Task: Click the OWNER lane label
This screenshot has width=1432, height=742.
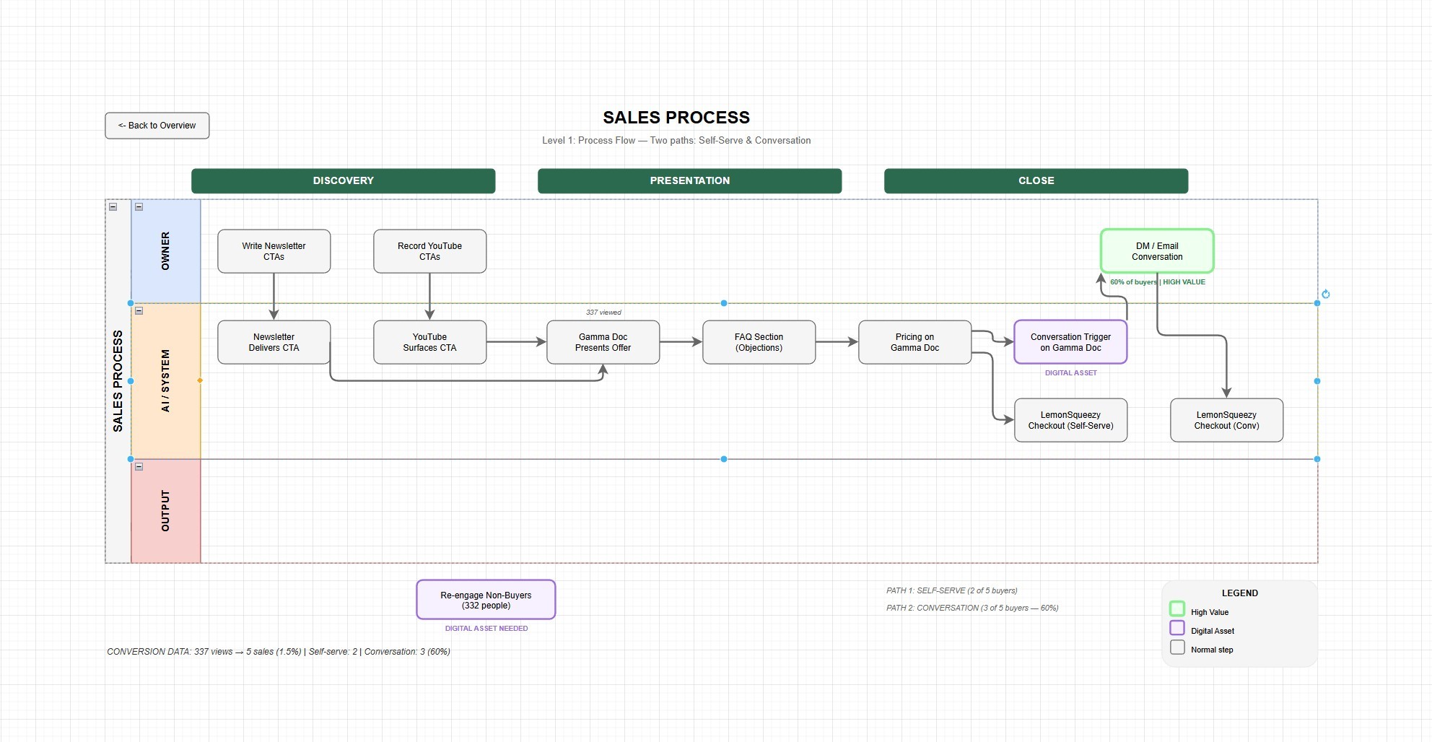Action: 165,251
